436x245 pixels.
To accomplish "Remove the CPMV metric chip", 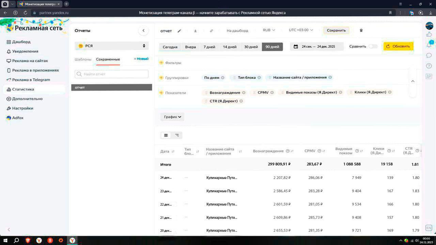I will tap(272, 93).
